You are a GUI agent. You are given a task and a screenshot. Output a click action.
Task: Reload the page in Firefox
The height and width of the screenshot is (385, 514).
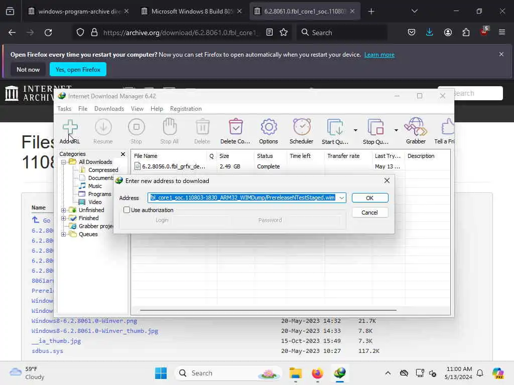48,33
